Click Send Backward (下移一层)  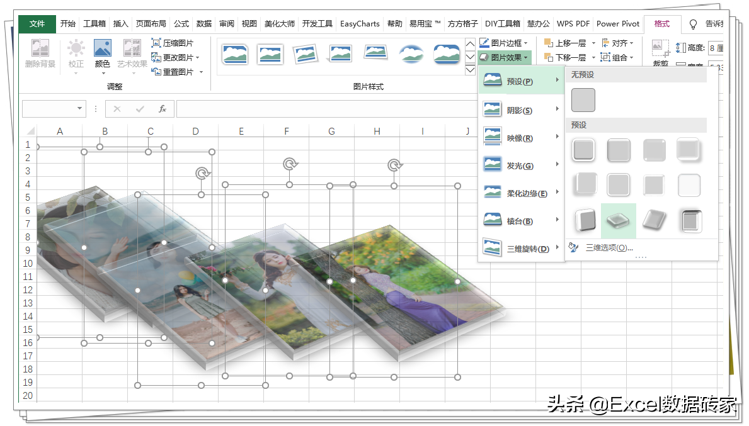[x=566, y=57]
